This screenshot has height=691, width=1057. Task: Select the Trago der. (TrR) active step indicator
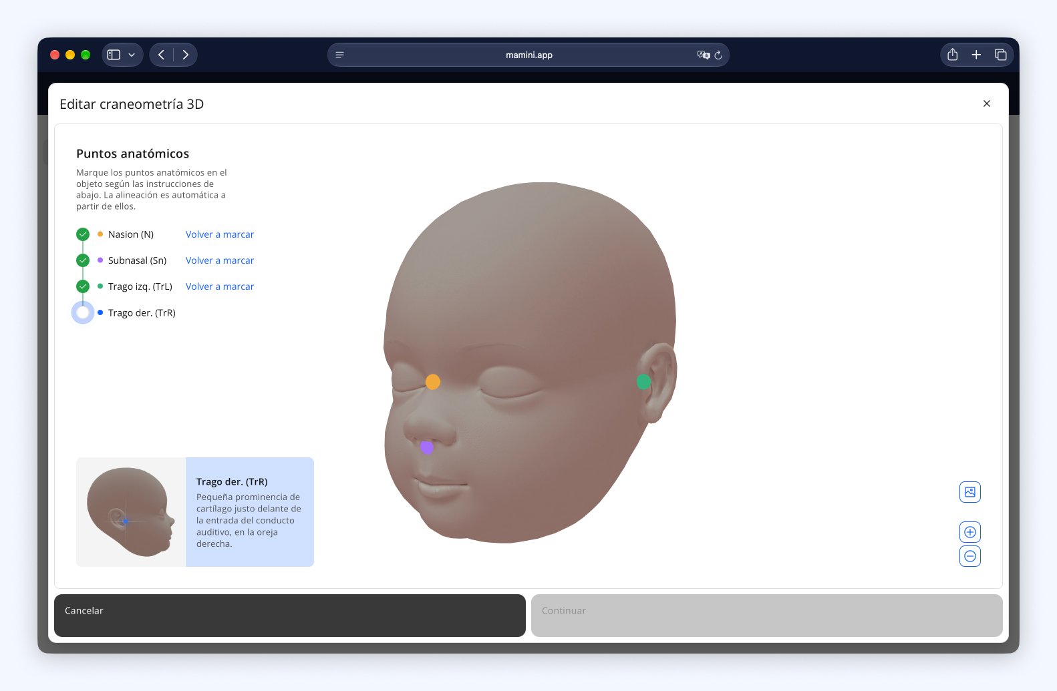[x=83, y=312]
